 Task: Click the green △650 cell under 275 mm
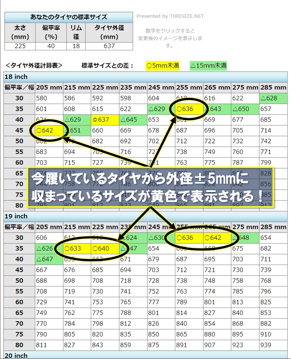tap(245, 109)
